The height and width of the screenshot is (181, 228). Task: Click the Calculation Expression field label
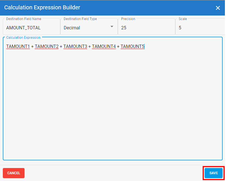tap(23, 37)
